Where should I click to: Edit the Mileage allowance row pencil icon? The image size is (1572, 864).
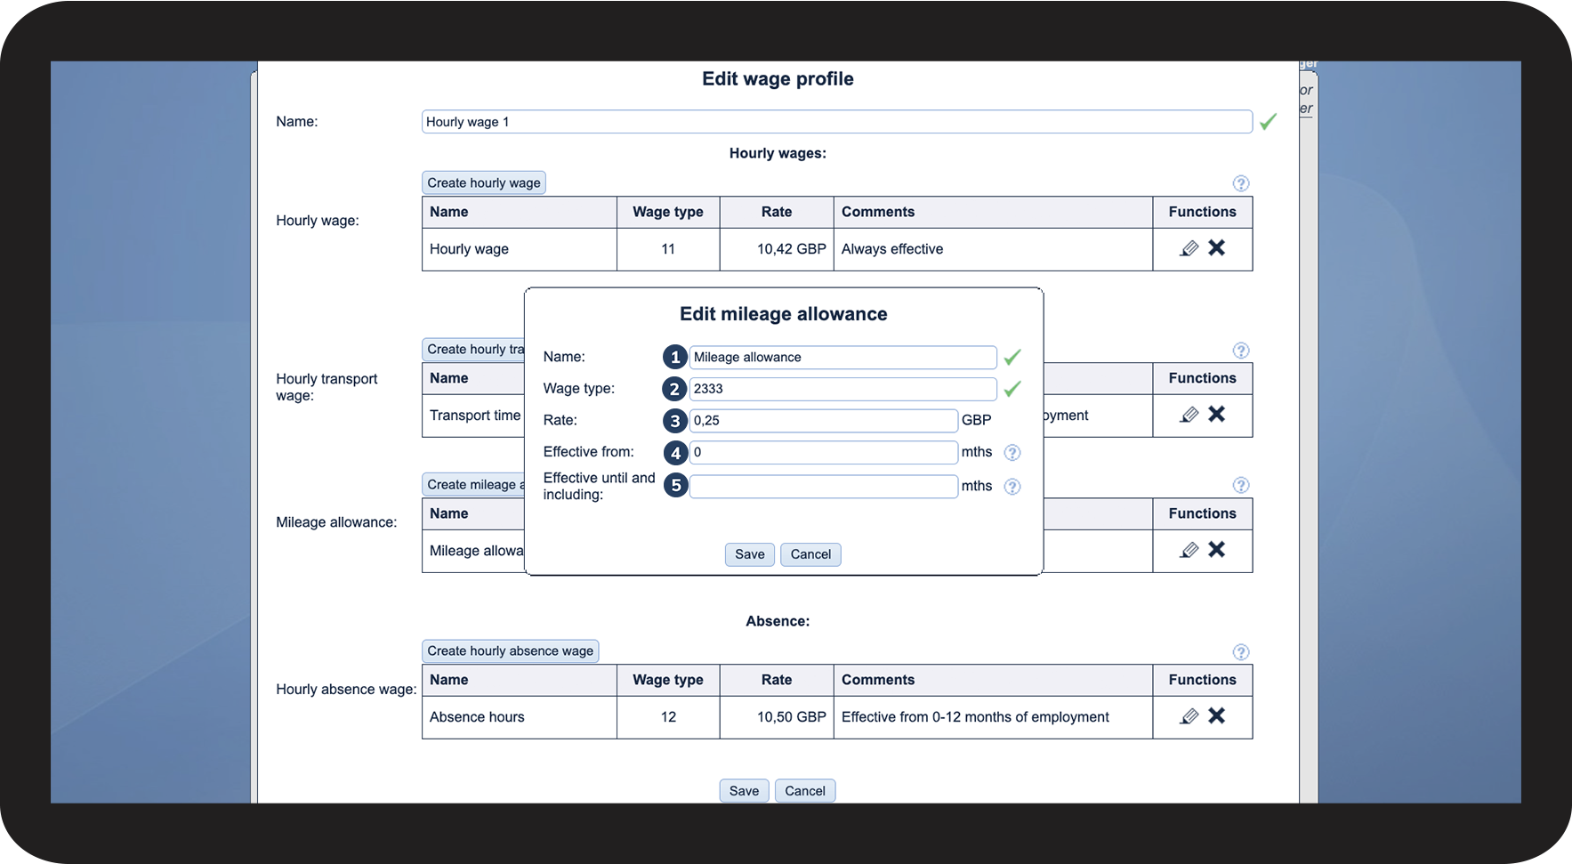coord(1189,551)
